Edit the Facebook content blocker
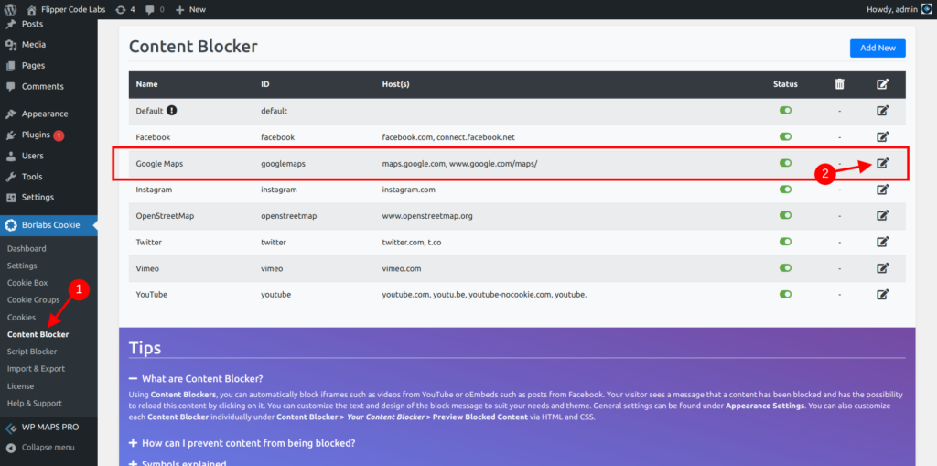Viewport: 937px width, 466px height. 883,137
